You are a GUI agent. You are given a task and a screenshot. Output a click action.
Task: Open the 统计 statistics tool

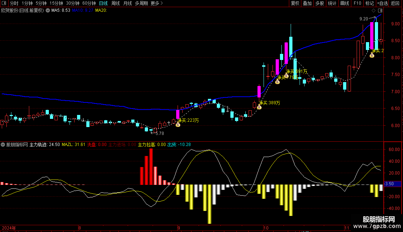point(332,3)
